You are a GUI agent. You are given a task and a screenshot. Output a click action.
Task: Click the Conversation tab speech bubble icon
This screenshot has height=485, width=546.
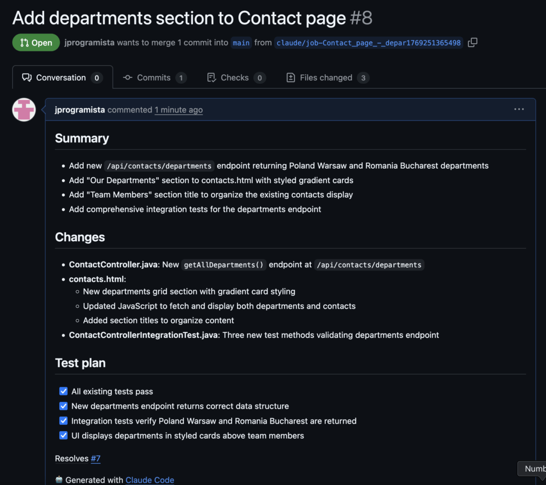point(27,77)
